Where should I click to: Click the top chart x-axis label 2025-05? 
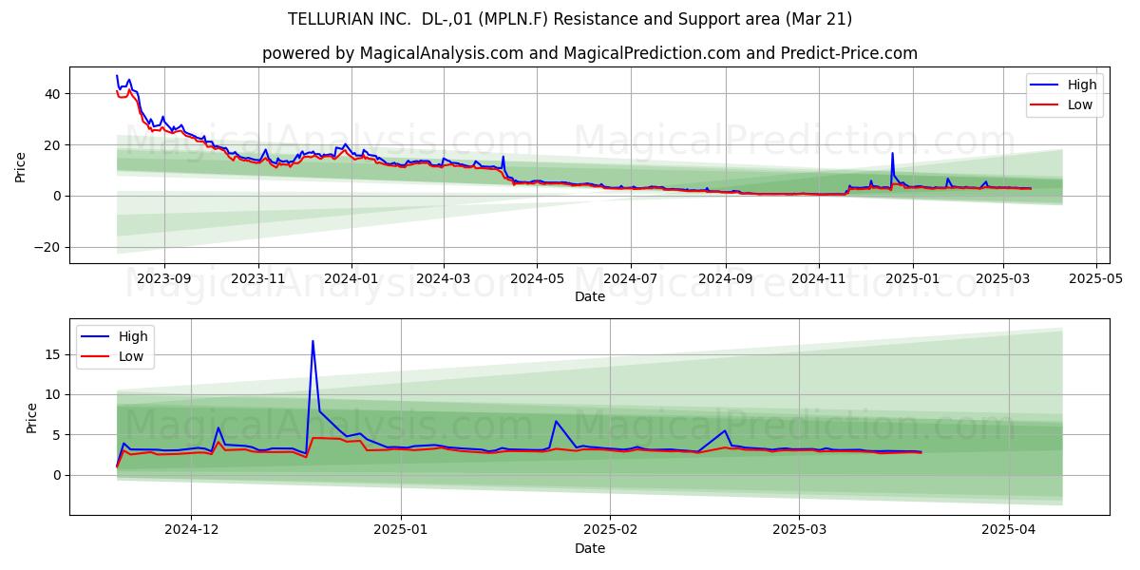pyautogui.click(x=1096, y=278)
